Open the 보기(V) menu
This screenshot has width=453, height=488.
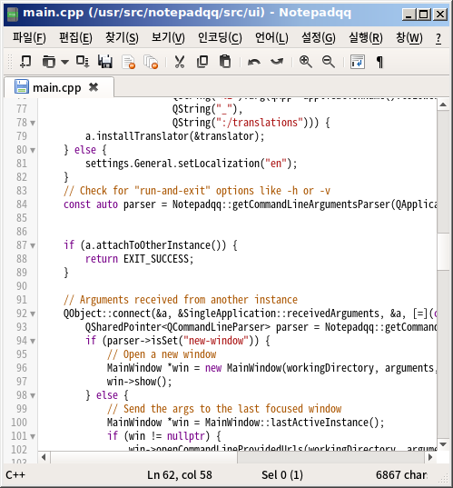168,38
